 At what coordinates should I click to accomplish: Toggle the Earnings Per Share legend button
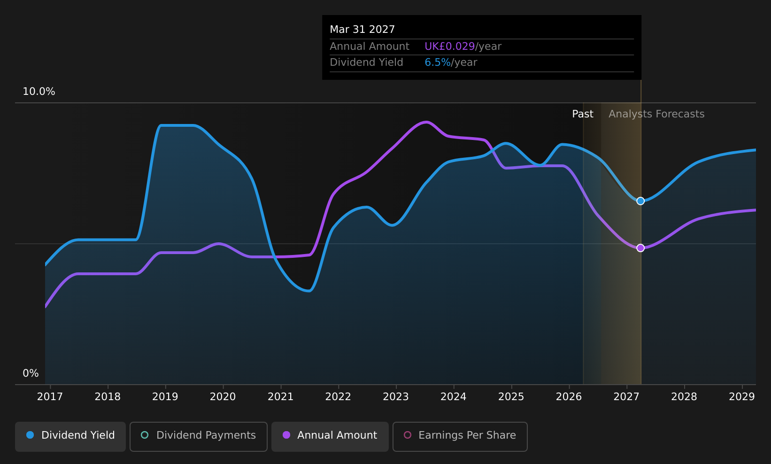point(460,437)
